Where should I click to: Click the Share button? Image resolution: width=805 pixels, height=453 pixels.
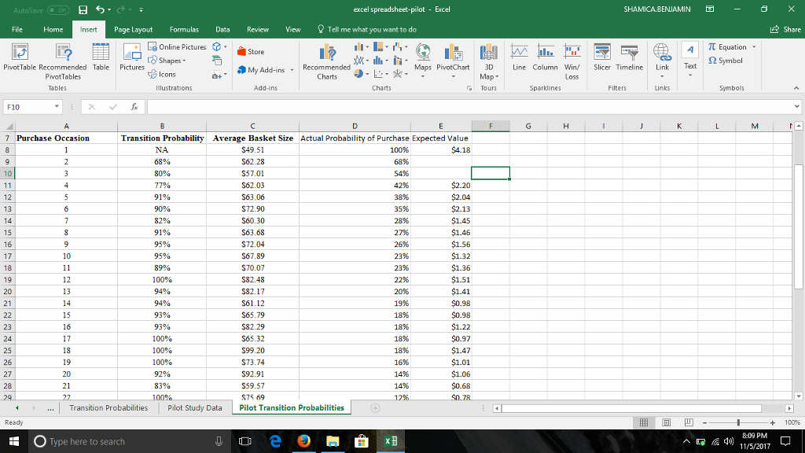[x=784, y=28]
